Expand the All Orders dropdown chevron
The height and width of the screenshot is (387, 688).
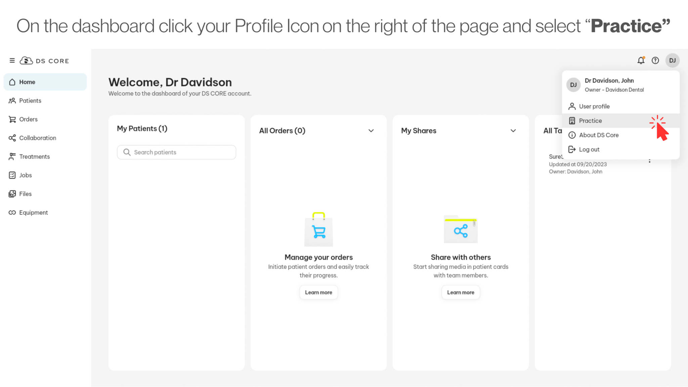click(x=371, y=131)
